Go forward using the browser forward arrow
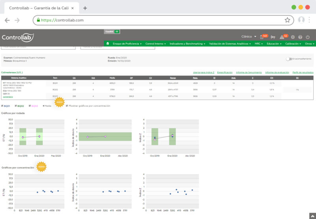The width and height of the screenshot is (316, 219). coord(17,20)
